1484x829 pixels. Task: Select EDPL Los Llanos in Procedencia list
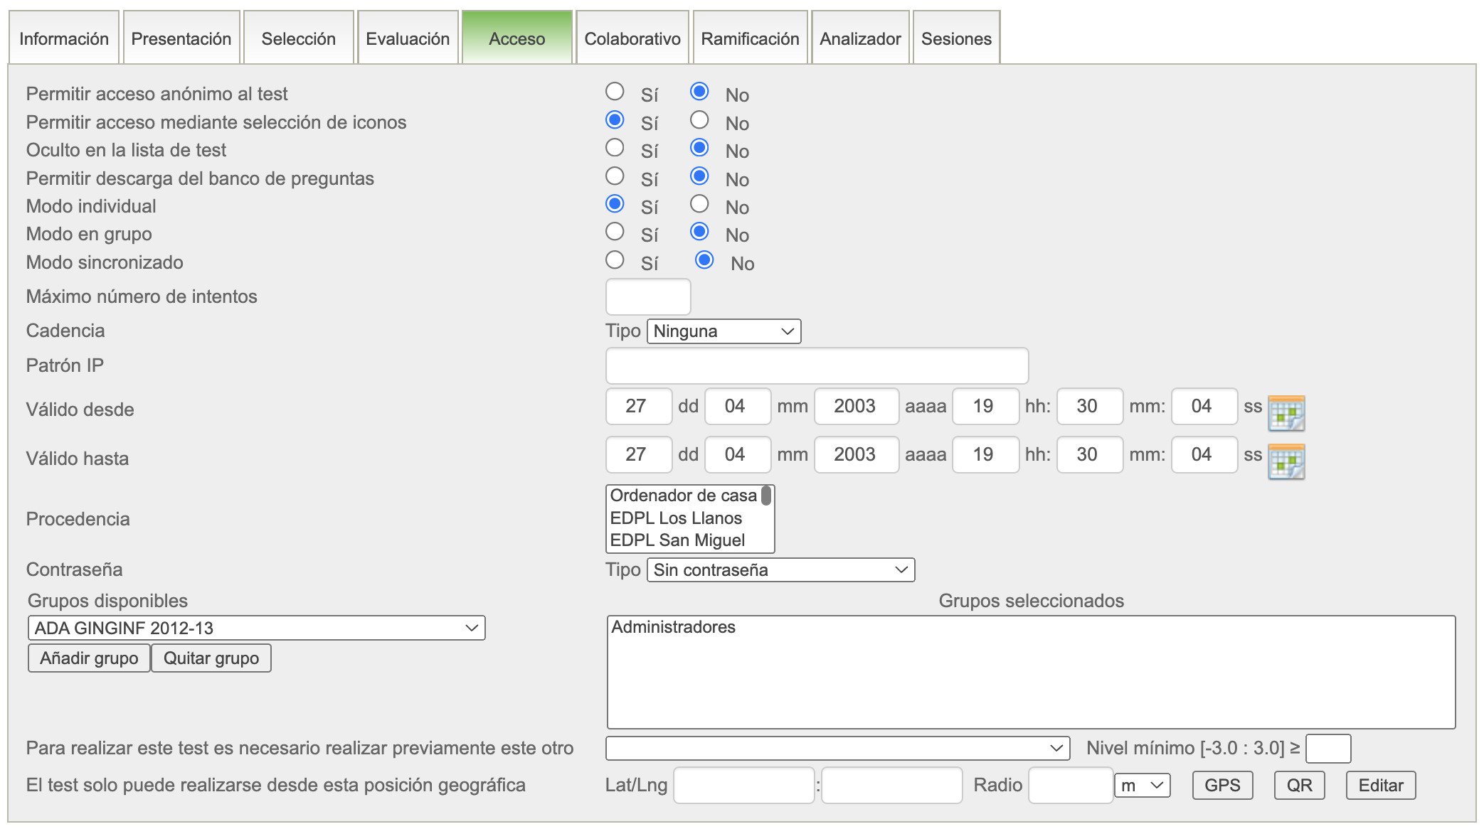tap(676, 518)
